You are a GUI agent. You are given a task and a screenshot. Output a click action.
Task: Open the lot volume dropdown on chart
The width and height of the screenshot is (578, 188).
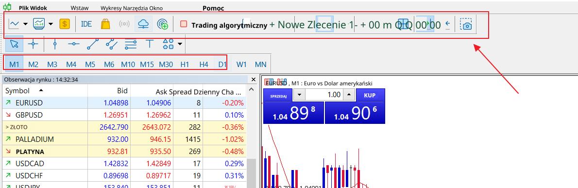[299, 95]
